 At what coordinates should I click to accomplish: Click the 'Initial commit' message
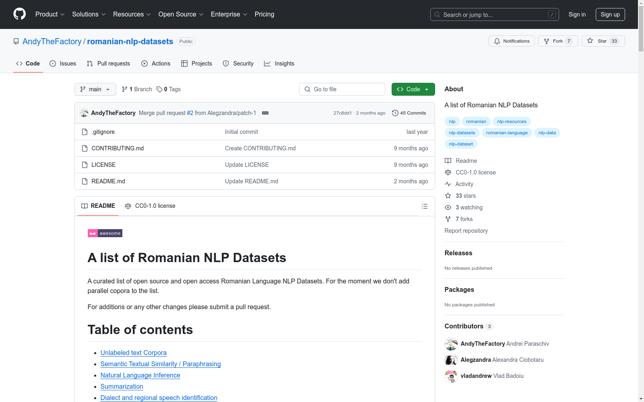point(242,132)
